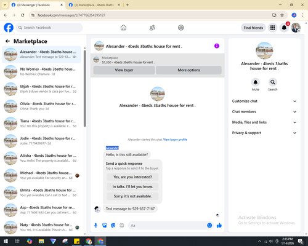Send quick reply 'Sorry, it's not available.'
308x246 pixels.
132,196
